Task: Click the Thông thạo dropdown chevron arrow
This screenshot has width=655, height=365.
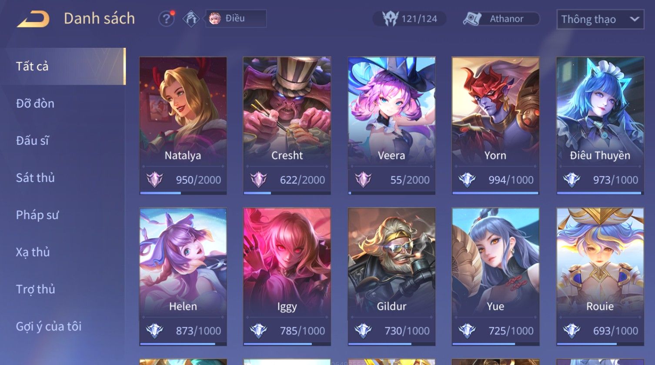Action: click(634, 20)
